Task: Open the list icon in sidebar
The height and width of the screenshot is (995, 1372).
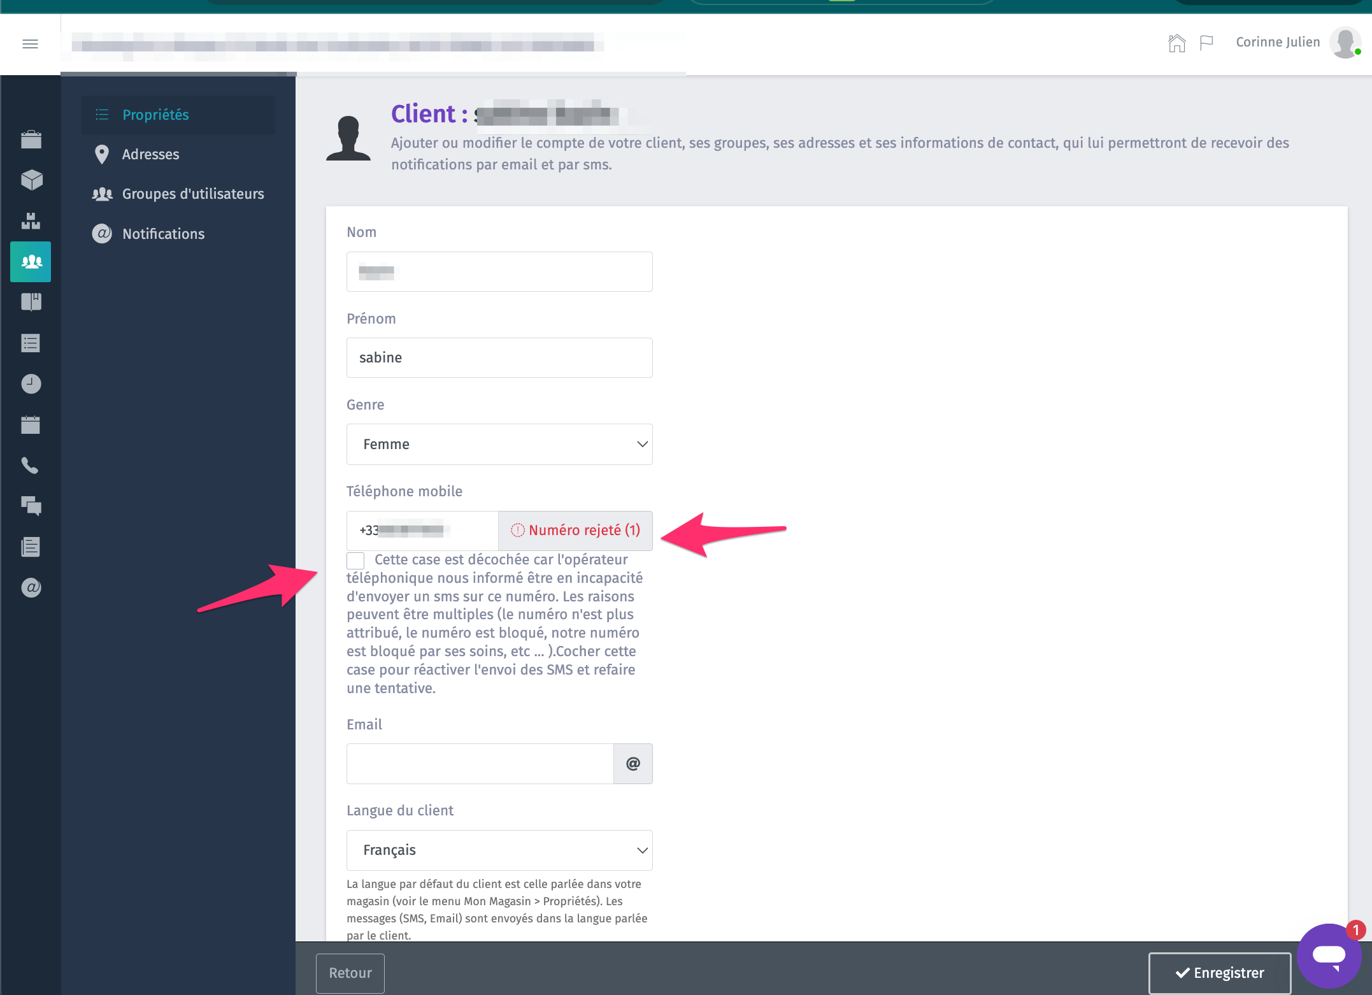Action: (31, 343)
